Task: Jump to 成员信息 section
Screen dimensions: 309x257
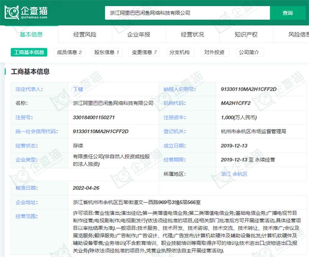Action: [x=69, y=52]
